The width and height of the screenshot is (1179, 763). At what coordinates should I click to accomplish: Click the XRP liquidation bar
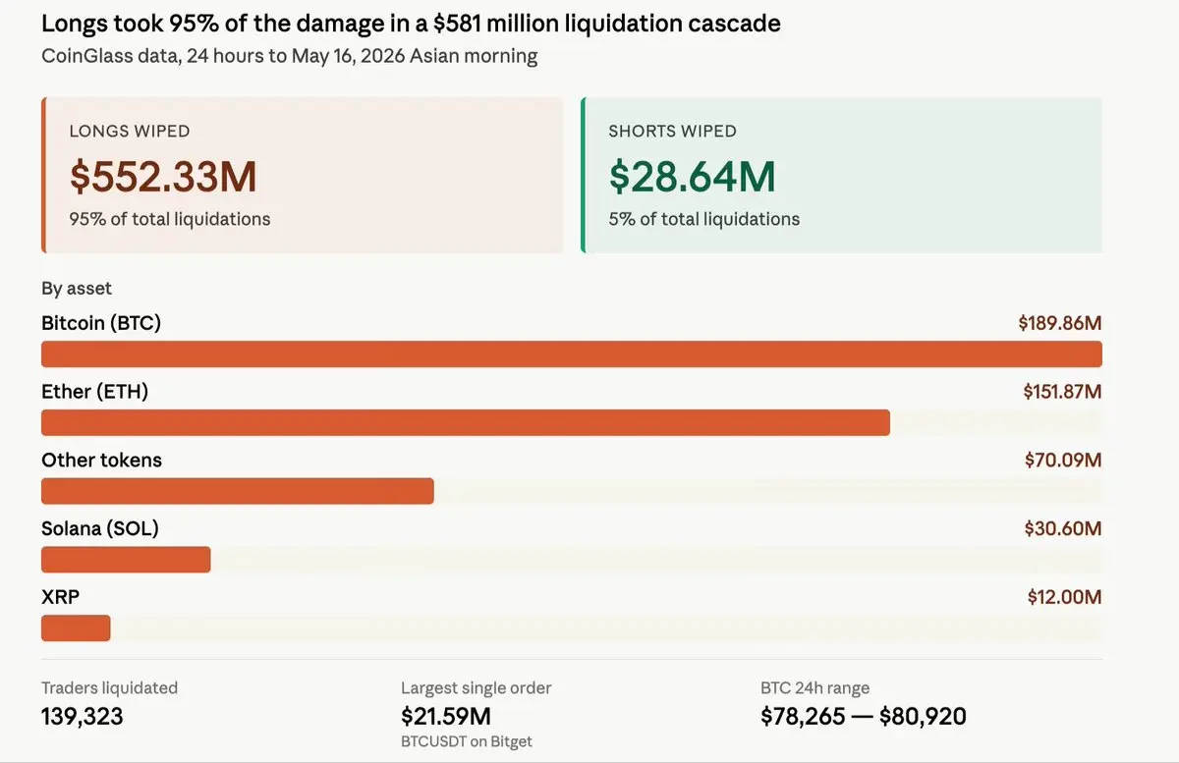(76, 628)
